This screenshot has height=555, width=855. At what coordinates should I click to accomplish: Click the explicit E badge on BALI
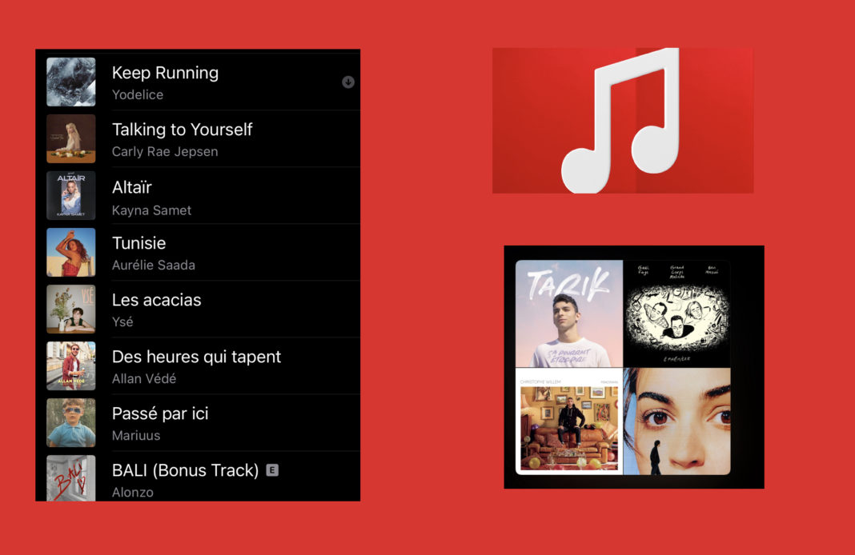tap(272, 470)
